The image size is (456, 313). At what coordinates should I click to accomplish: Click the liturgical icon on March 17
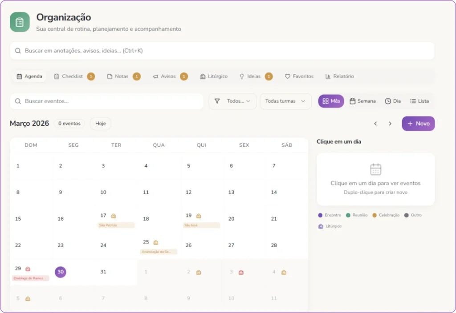(114, 216)
